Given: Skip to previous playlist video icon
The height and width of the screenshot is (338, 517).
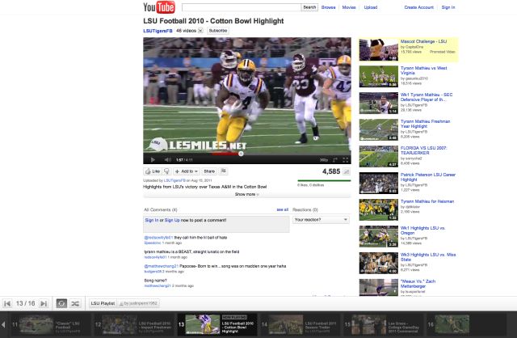Looking at the screenshot, I should 7,303.
